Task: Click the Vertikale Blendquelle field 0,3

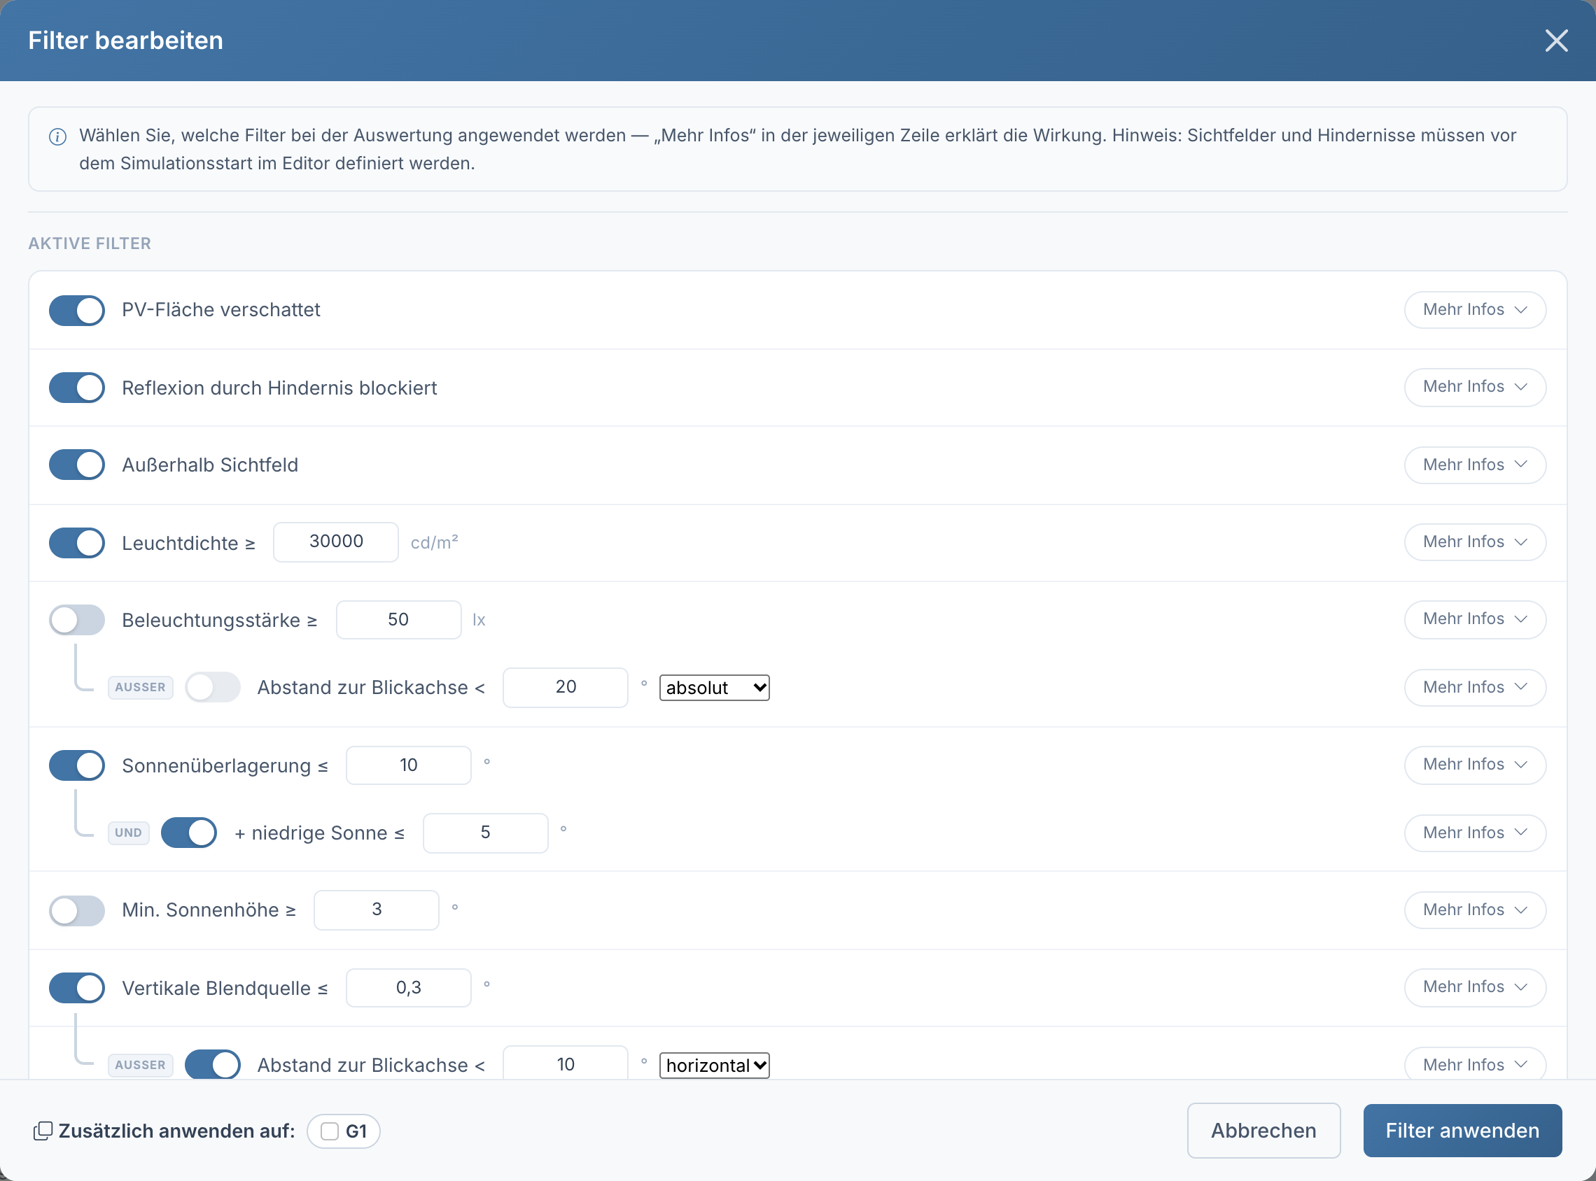Action: pyautogui.click(x=409, y=988)
